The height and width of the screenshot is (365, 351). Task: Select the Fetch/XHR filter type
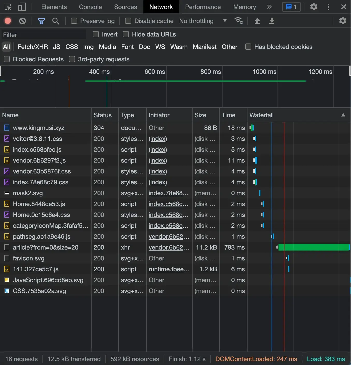point(33,47)
